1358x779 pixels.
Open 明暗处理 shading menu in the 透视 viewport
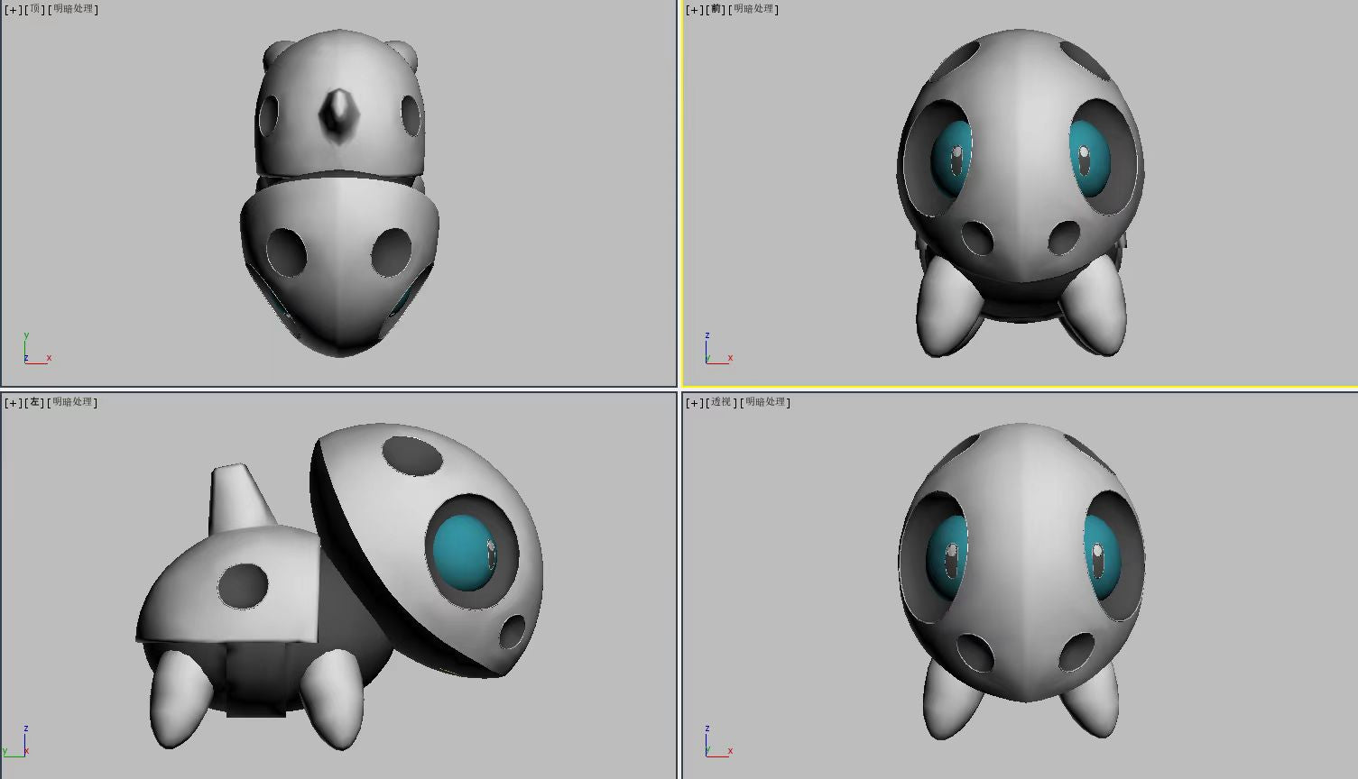tap(765, 402)
